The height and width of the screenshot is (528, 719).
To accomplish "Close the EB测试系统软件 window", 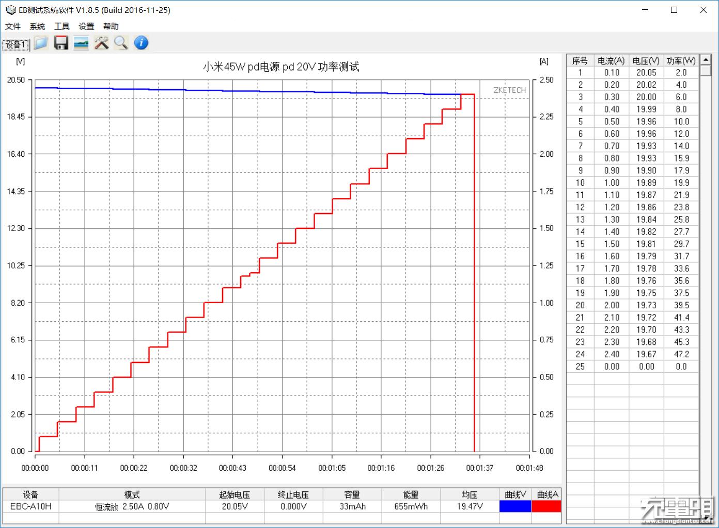I will [x=703, y=10].
